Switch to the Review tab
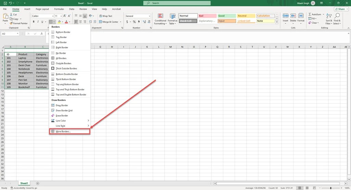 pyautogui.click(x=83, y=9)
